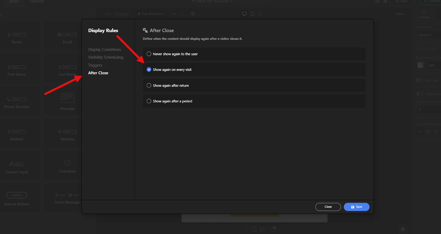Select Show again after a period
441x234 pixels.
pyautogui.click(x=149, y=101)
